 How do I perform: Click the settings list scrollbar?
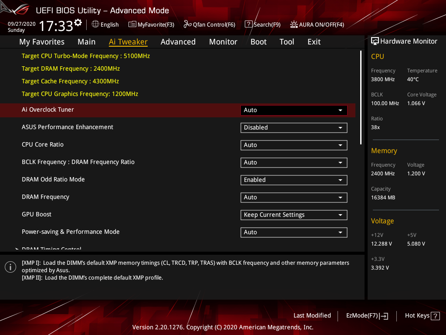pyautogui.click(x=361, y=97)
